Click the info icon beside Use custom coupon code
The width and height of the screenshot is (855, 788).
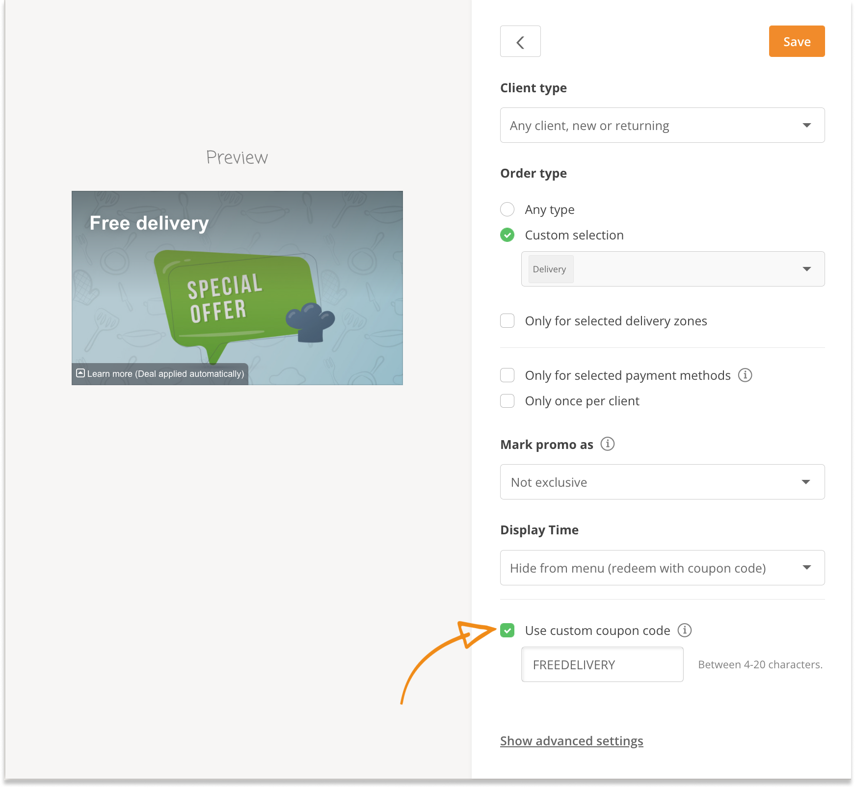pos(685,630)
